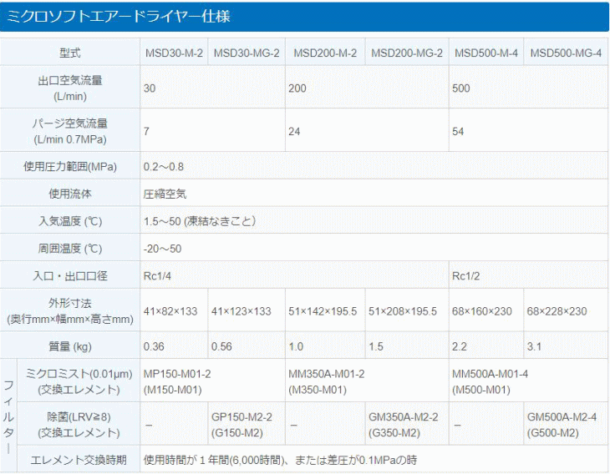Click the Rc1/2 port size cell
The height and width of the screenshot is (474, 610).
point(466,276)
